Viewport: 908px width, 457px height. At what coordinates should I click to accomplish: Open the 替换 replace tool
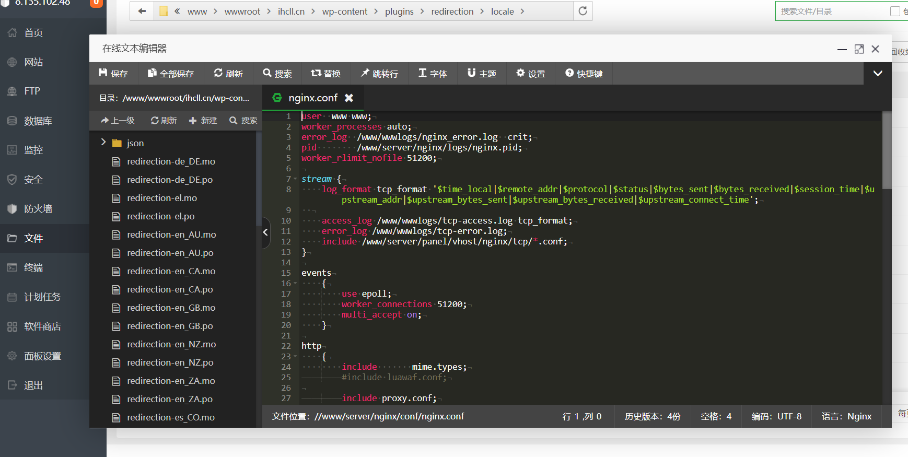326,74
